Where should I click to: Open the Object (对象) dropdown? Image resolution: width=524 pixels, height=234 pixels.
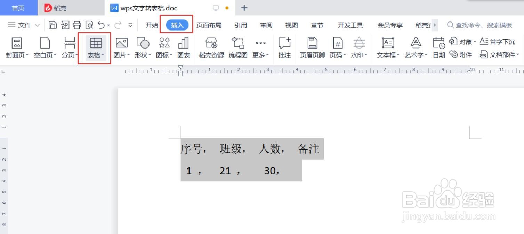point(462,42)
